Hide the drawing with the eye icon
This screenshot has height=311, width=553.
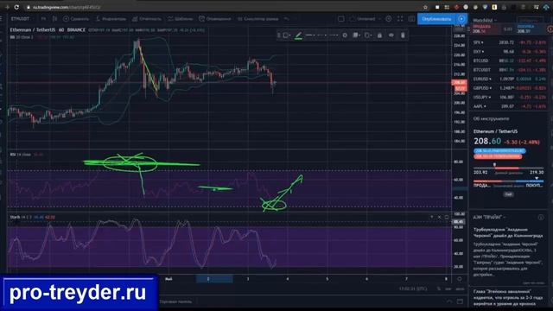[x=391, y=35]
